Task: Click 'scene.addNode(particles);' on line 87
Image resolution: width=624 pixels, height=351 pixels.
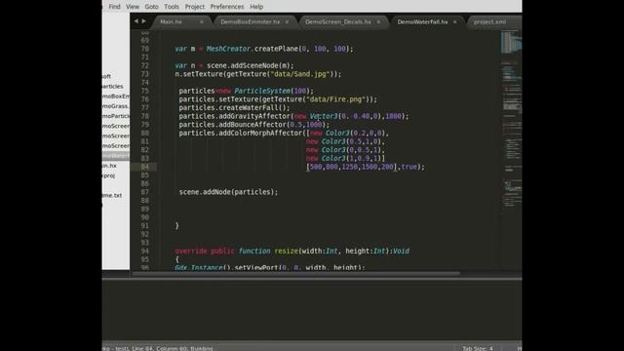Action: click(228, 192)
